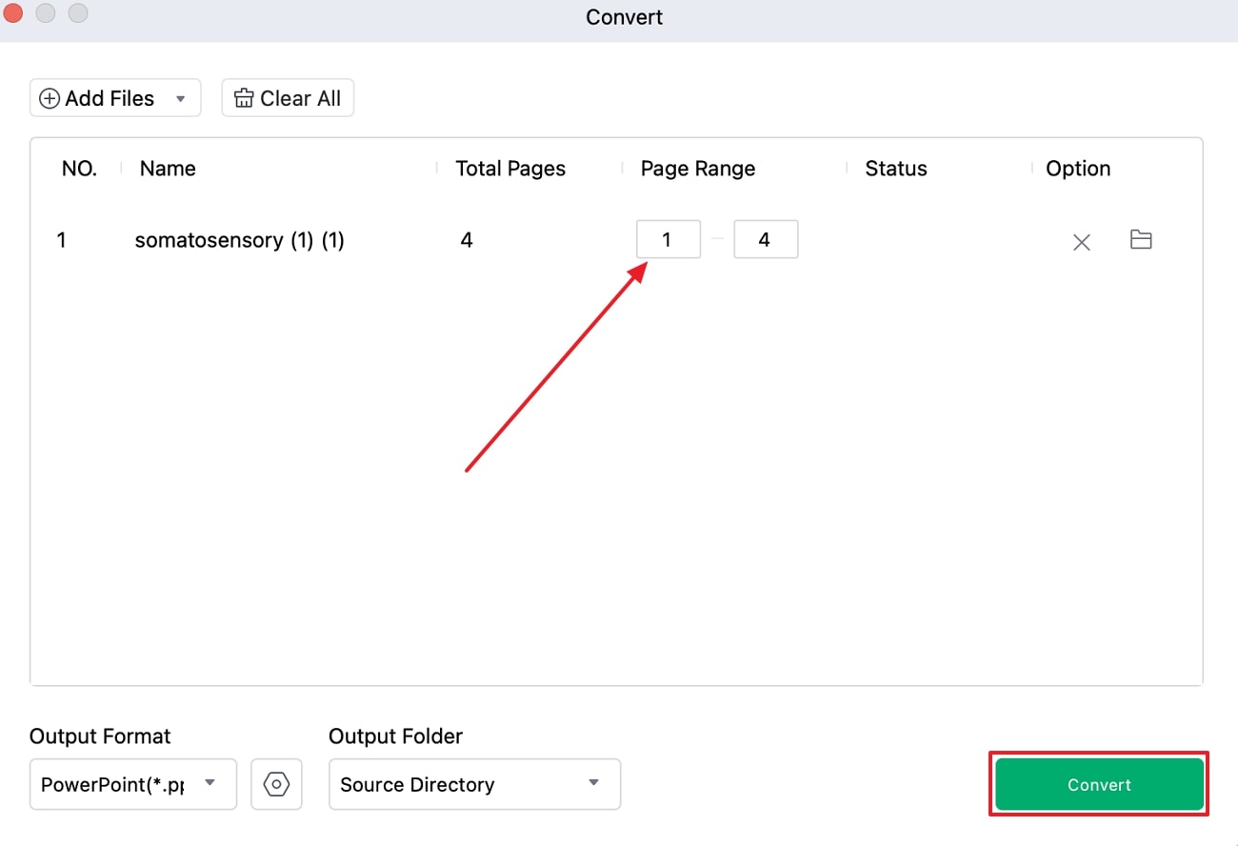
Task: Remove somatosensory file with the X icon
Action: tap(1082, 242)
